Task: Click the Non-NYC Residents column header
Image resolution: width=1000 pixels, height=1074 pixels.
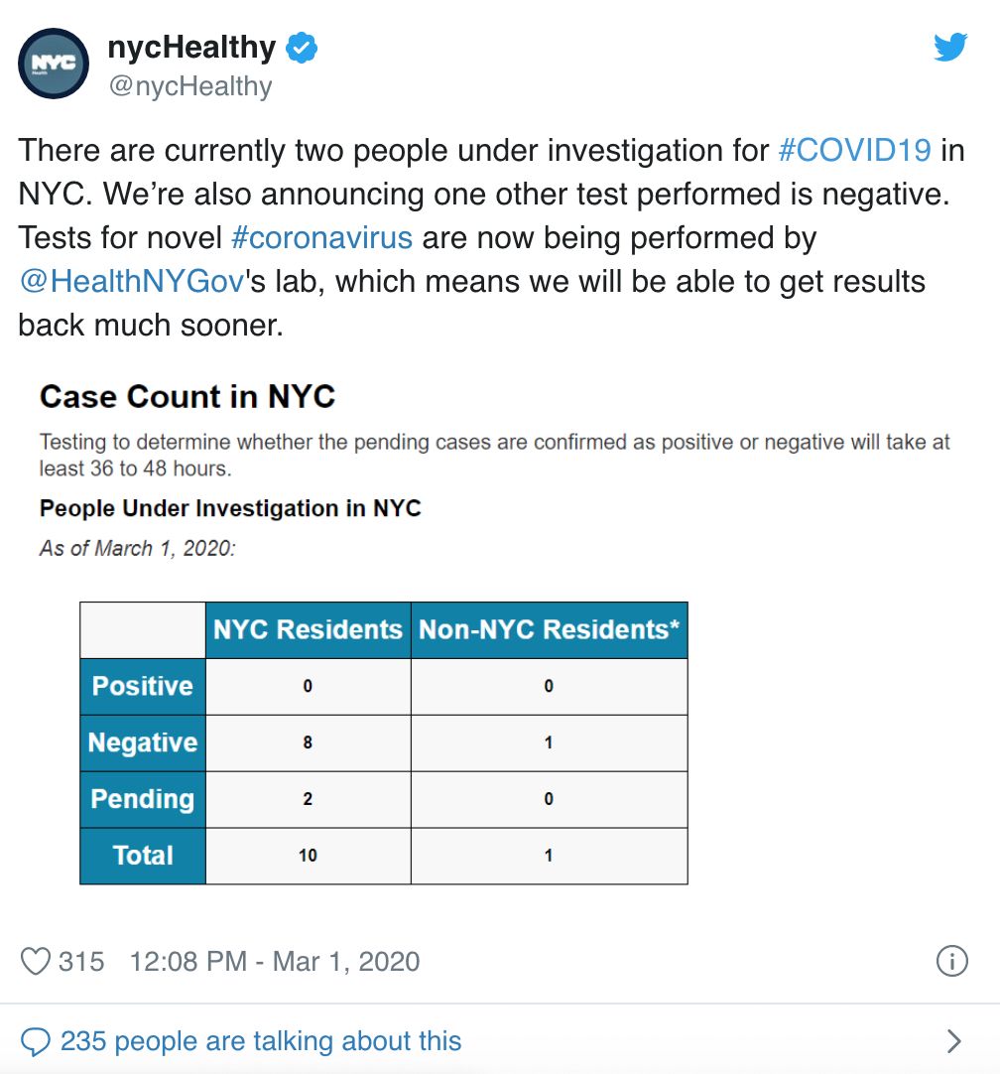Action: pyautogui.click(x=549, y=629)
